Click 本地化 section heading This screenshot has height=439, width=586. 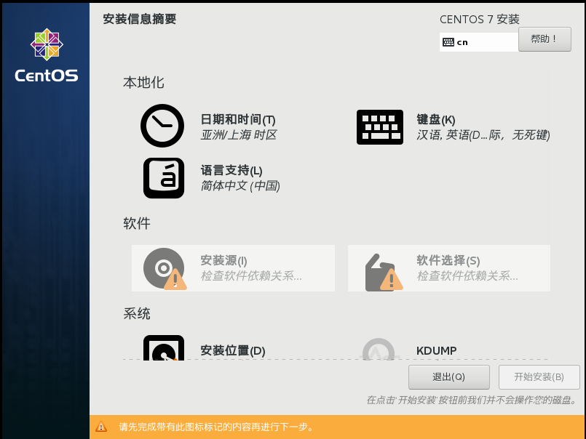click(143, 83)
